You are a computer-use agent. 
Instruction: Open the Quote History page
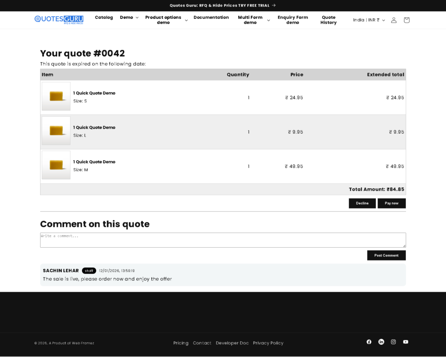(328, 20)
